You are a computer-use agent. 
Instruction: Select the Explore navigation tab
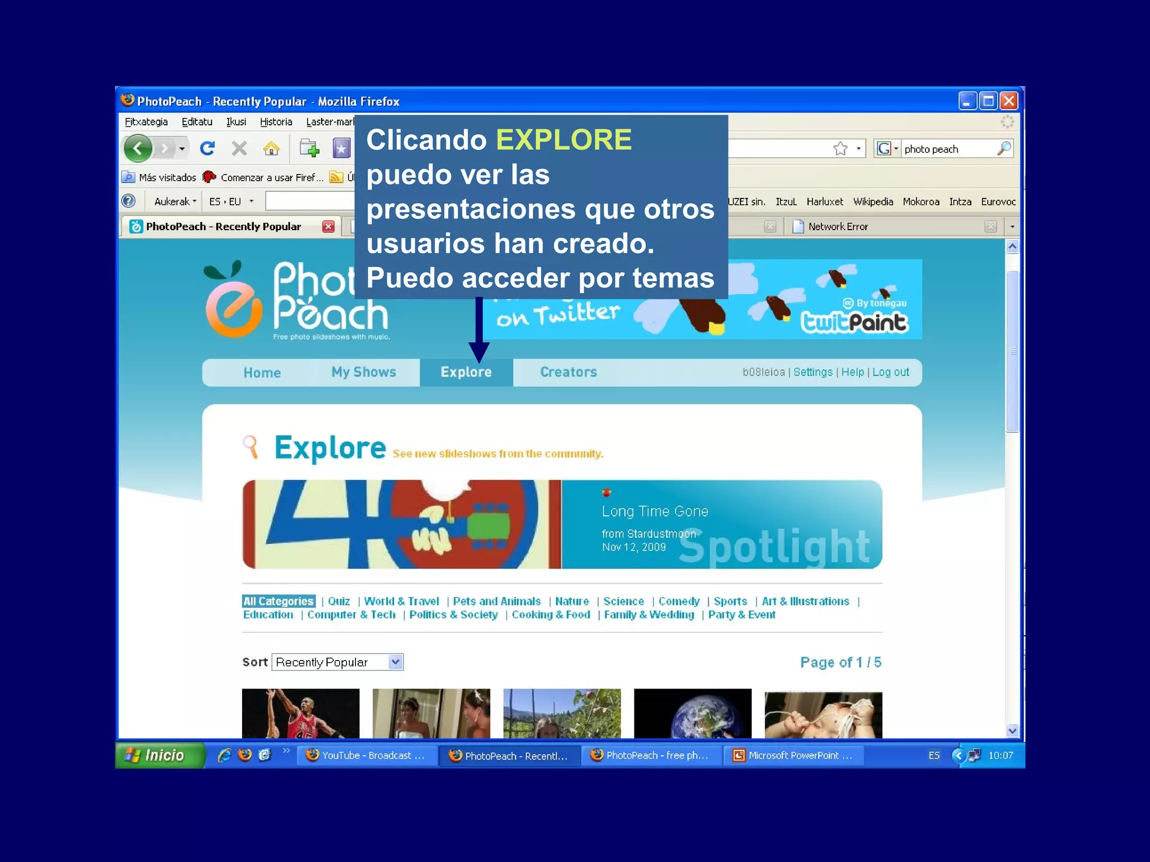pos(466,372)
